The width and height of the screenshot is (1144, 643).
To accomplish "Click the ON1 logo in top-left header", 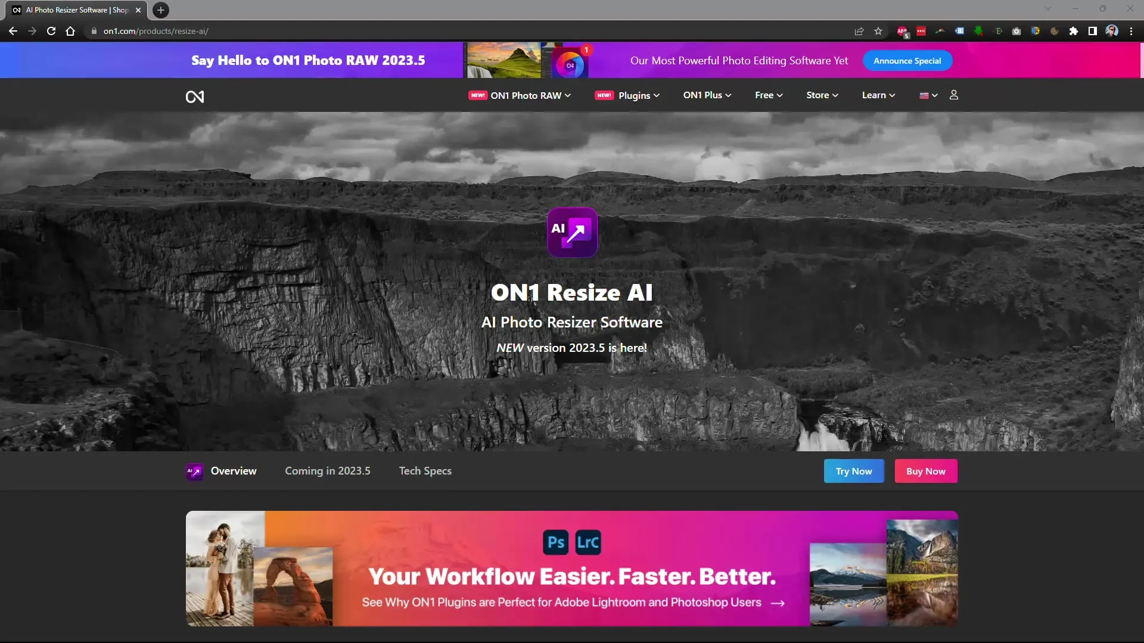I will (x=195, y=96).
